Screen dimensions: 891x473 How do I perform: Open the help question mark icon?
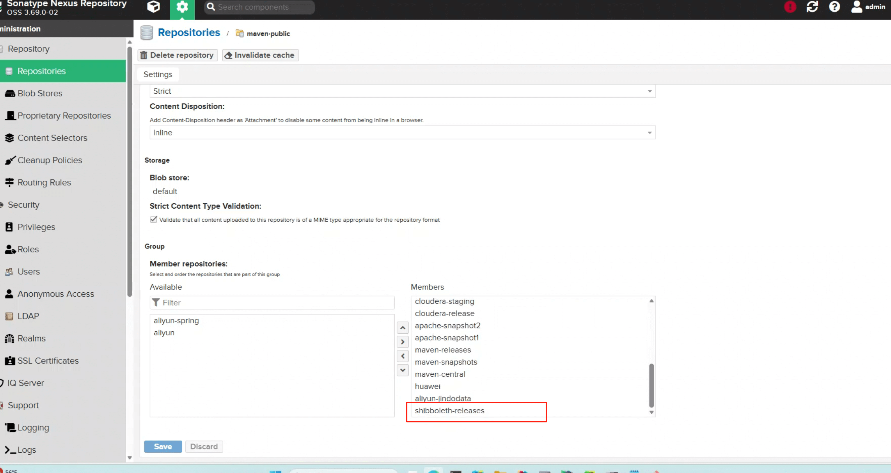click(x=834, y=7)
